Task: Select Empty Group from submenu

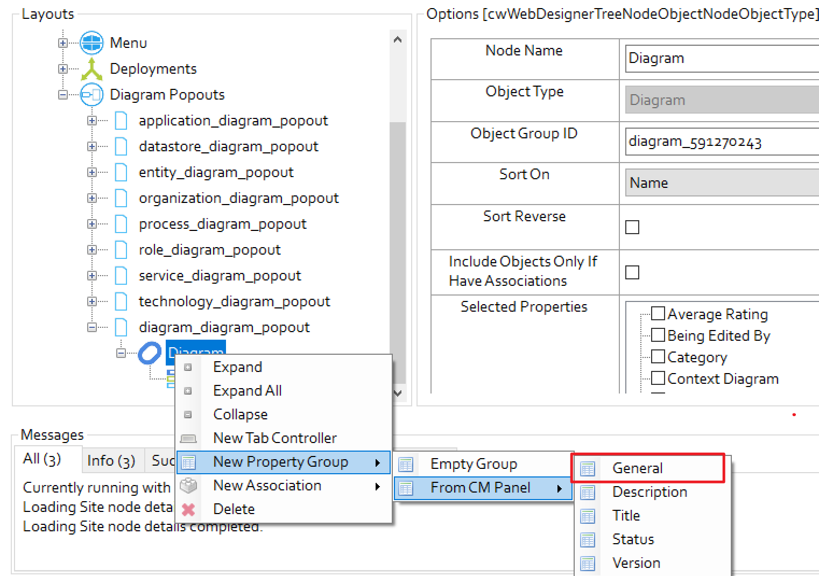Action: 483,464
